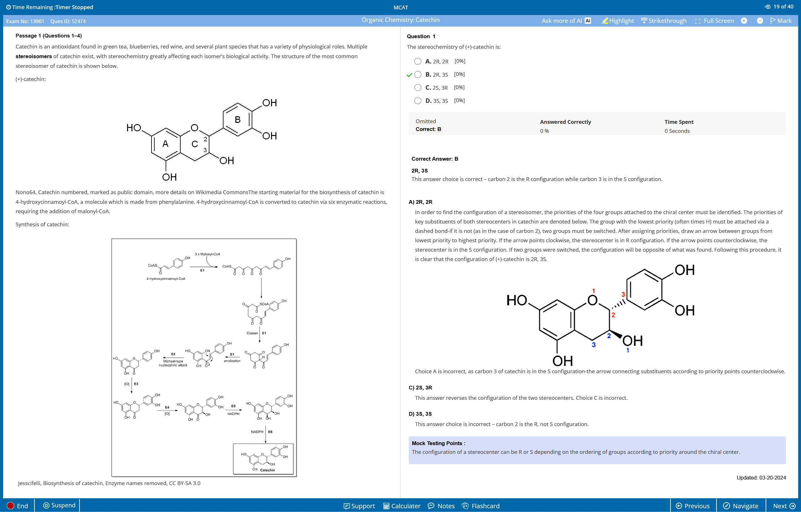Click the Passage 1 (Questions 1–4) heading
The height and width of the screenshot is (512, 801).
point(49,36)
